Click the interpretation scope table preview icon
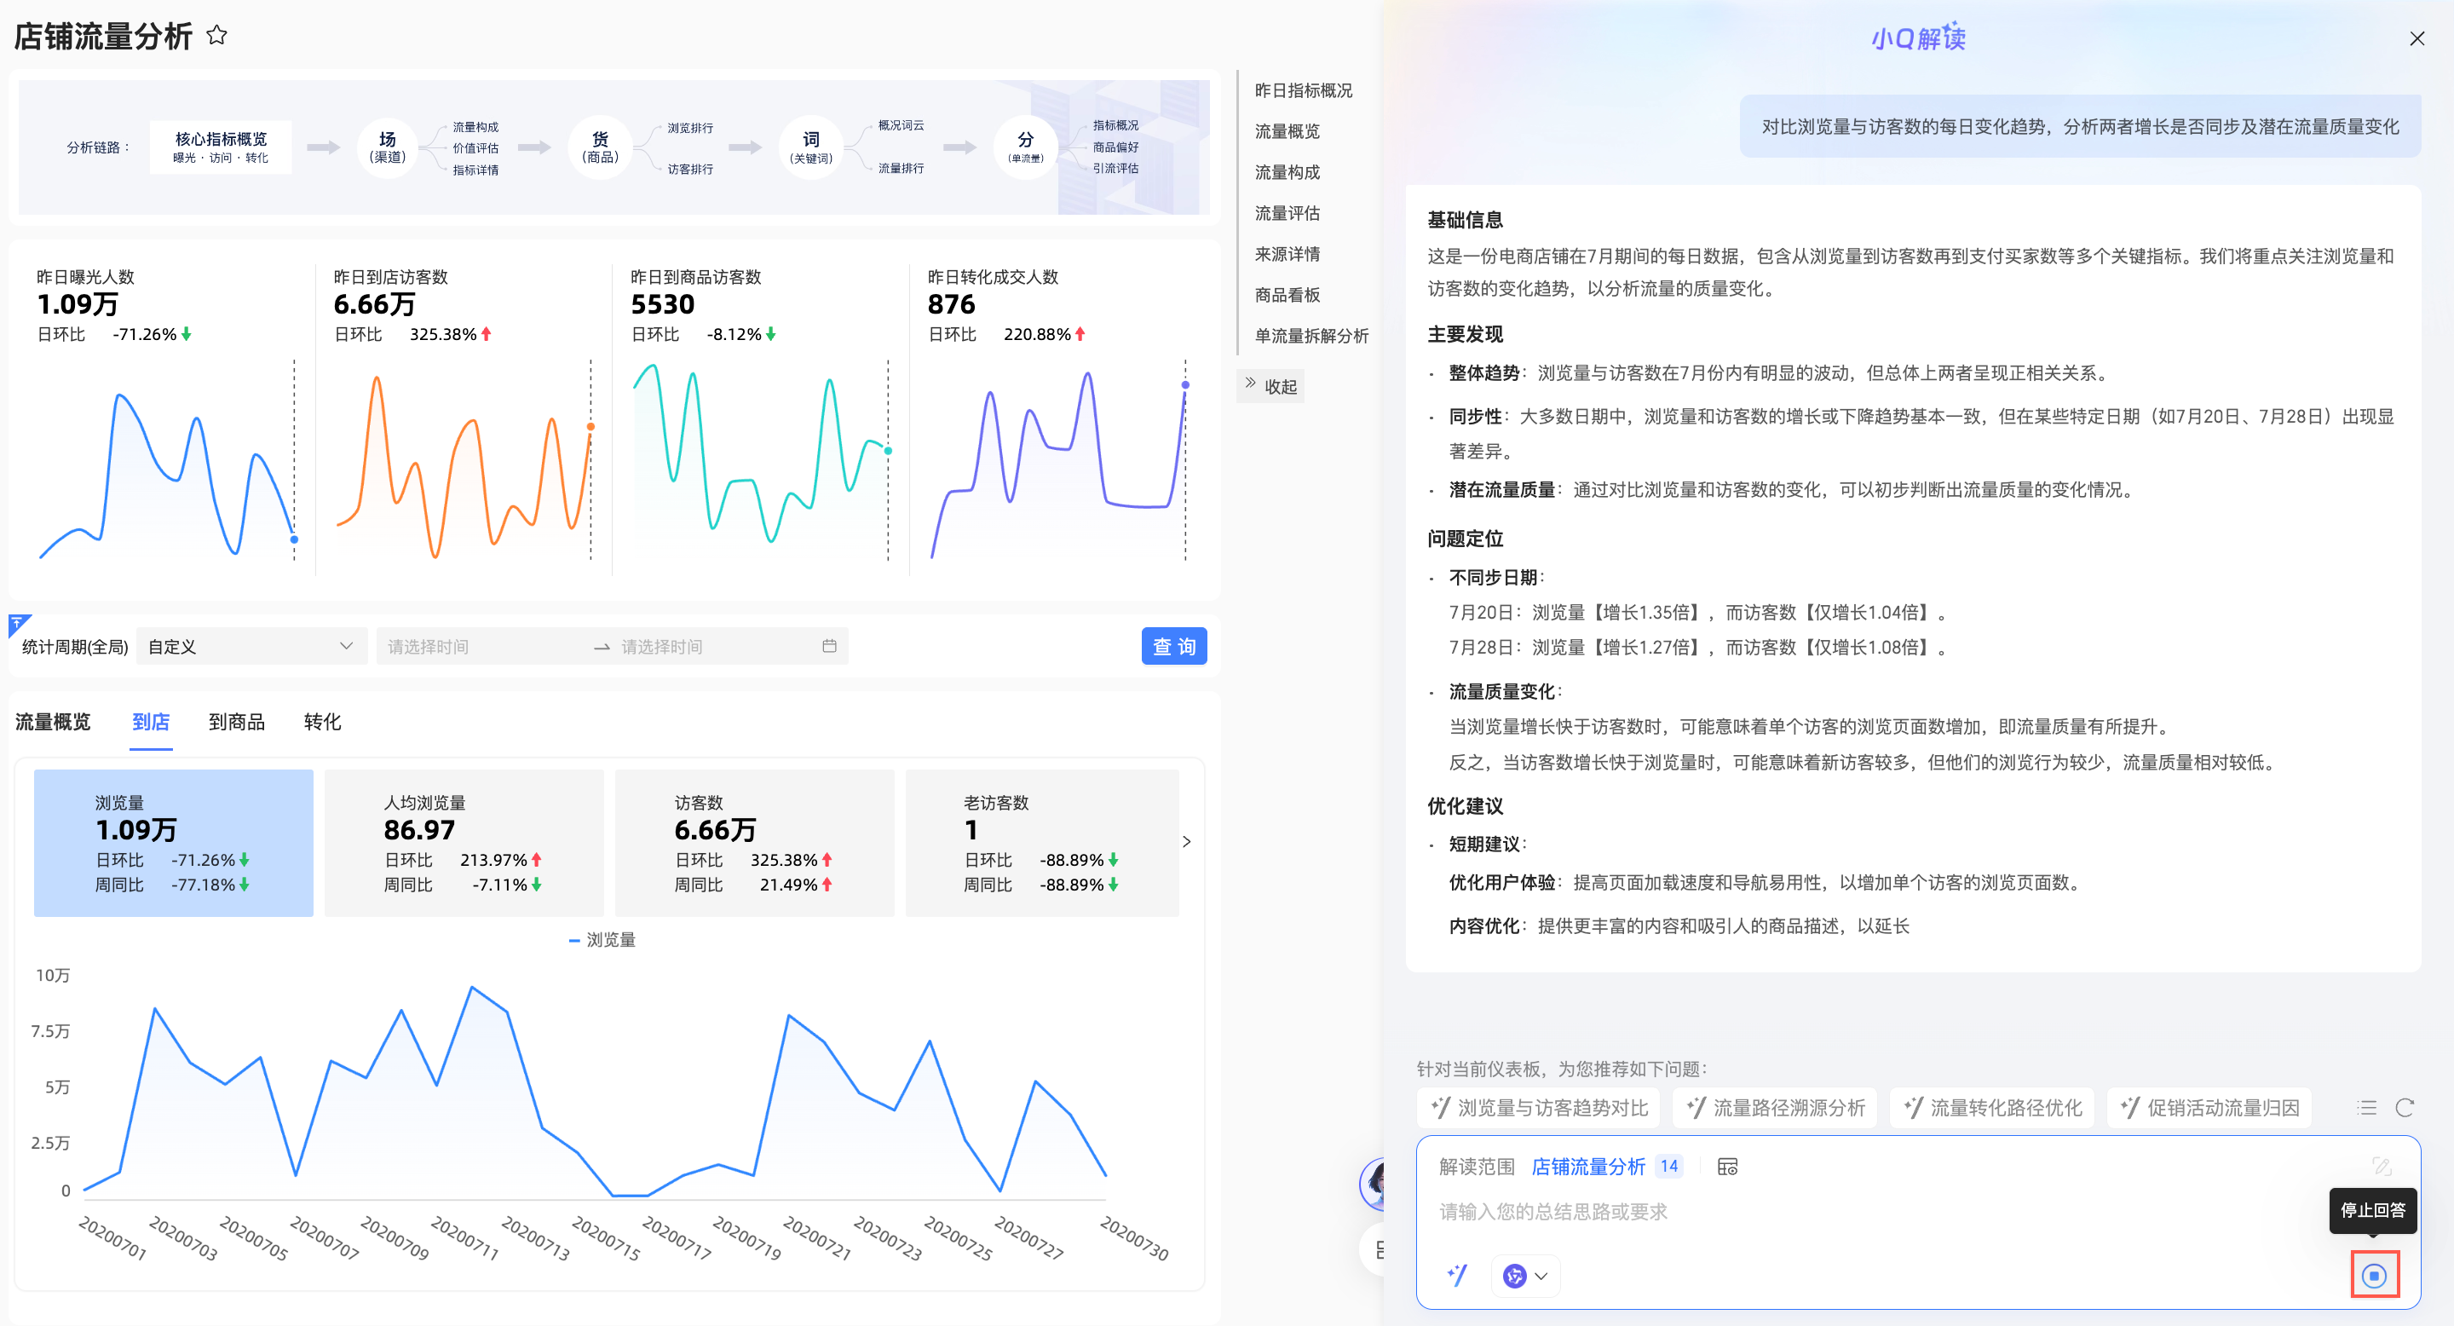The height and width of the screenshot is (1326, 2454). 1727,1166
